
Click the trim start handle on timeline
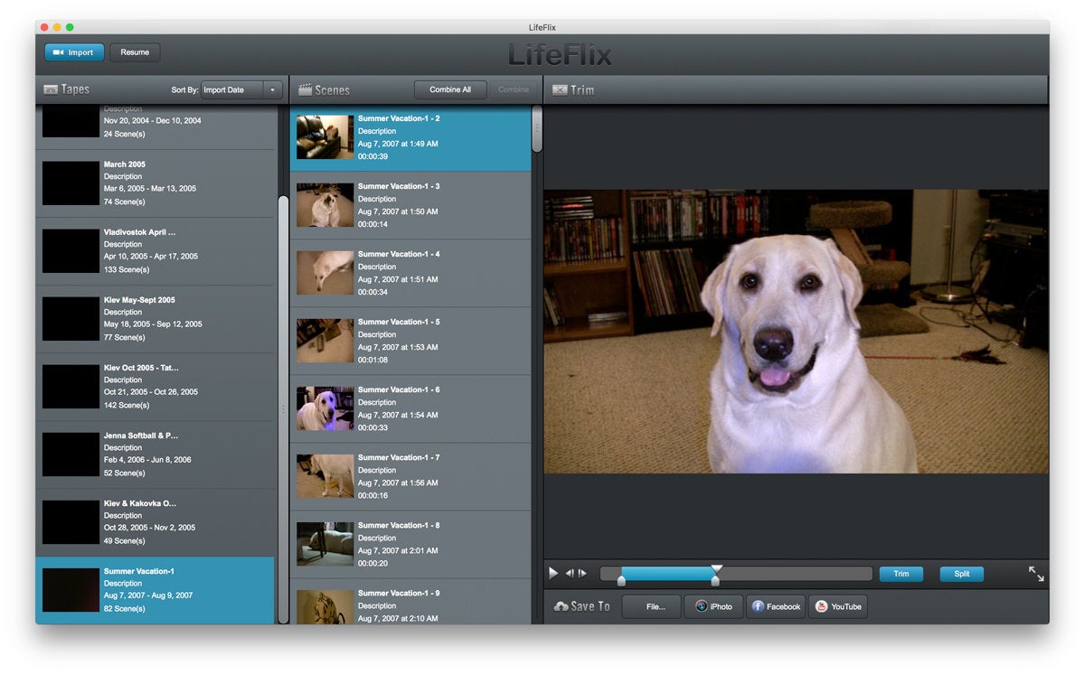621,581
